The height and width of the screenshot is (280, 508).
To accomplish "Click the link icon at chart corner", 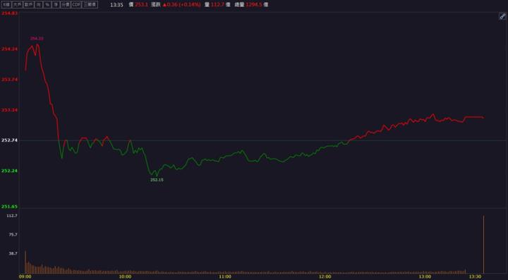I will [502, 16].
